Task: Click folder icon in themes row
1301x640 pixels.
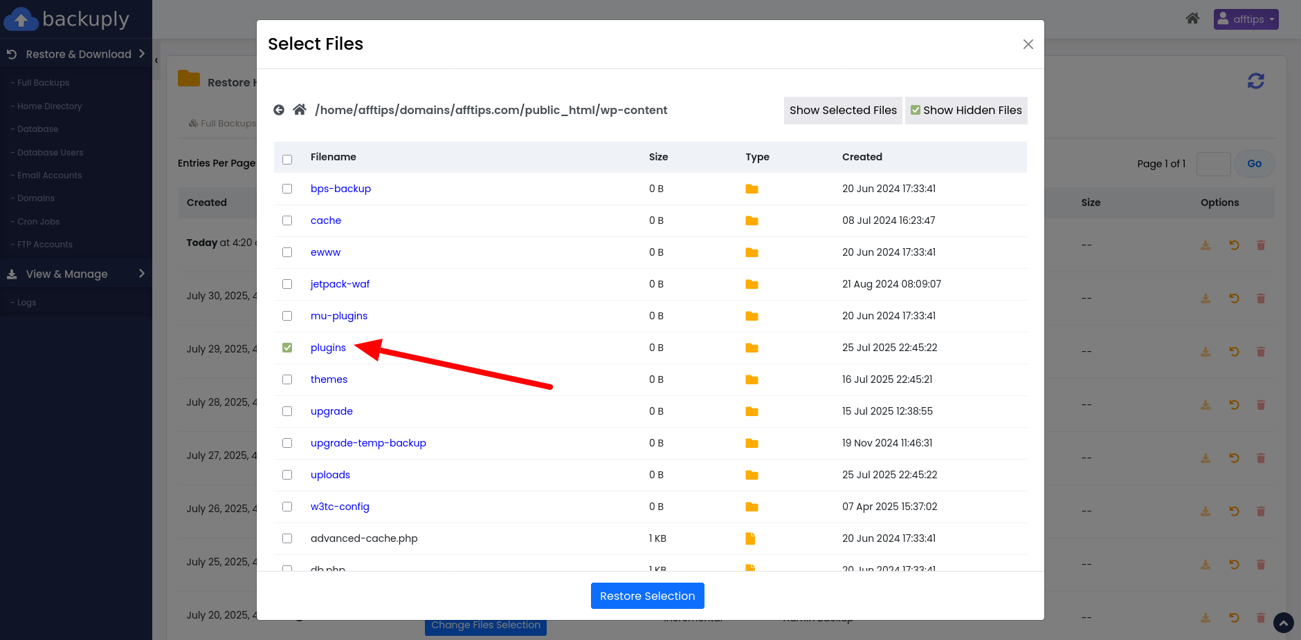Action: pos(752,379)
